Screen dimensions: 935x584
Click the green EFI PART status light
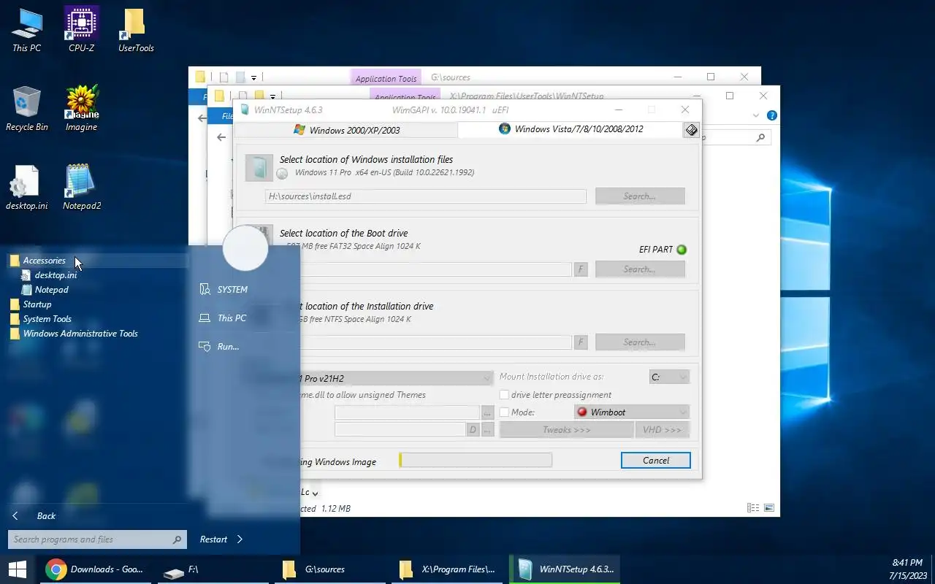[x=682, y=250]
